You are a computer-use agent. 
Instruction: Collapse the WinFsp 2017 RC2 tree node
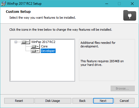click(x=16, y=42)
